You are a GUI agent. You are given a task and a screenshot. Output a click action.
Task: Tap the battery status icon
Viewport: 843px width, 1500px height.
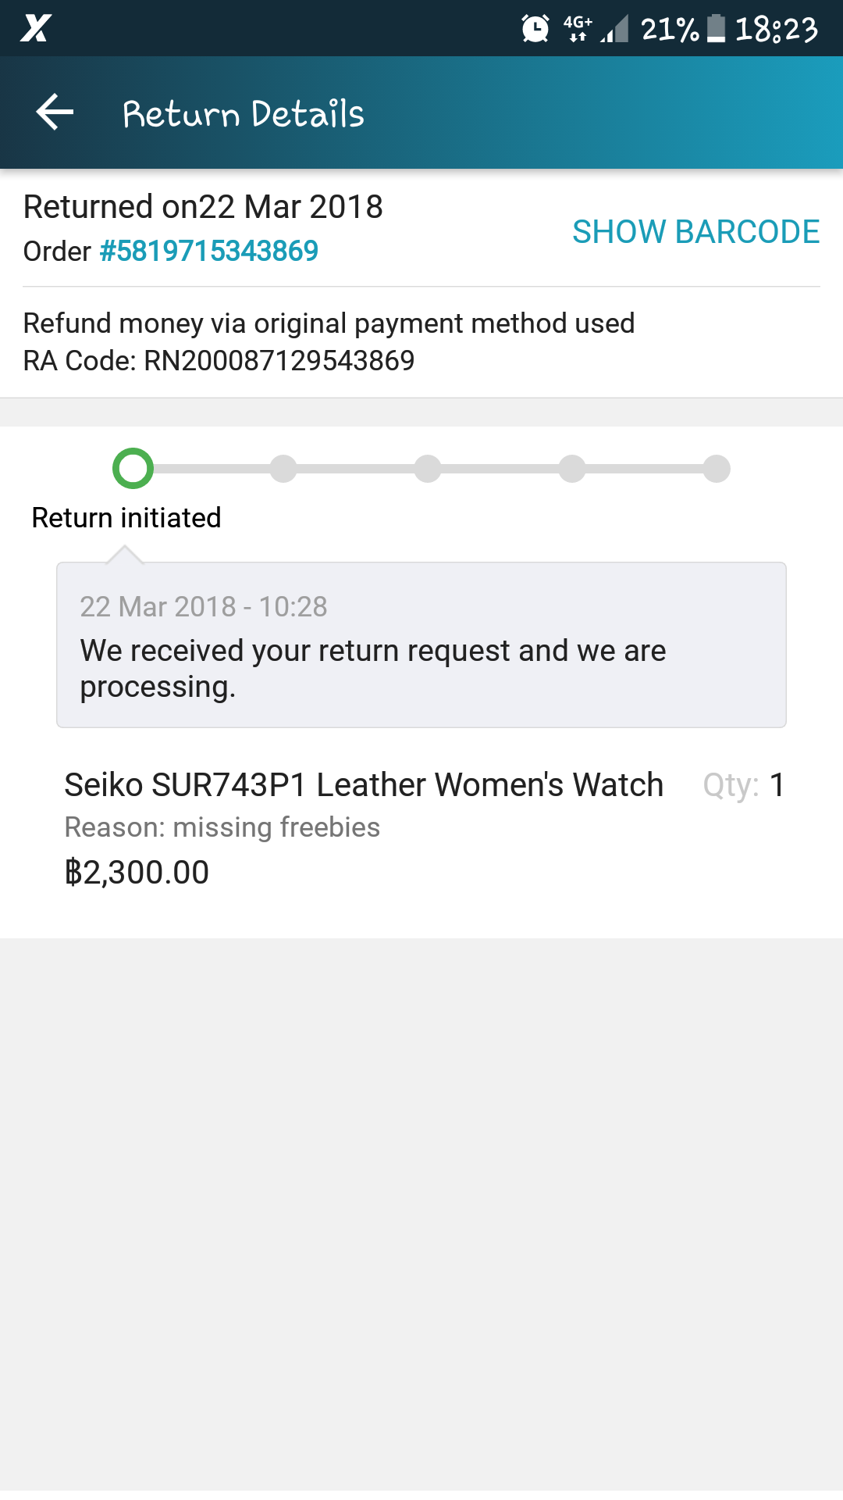[x=716, y=29]
